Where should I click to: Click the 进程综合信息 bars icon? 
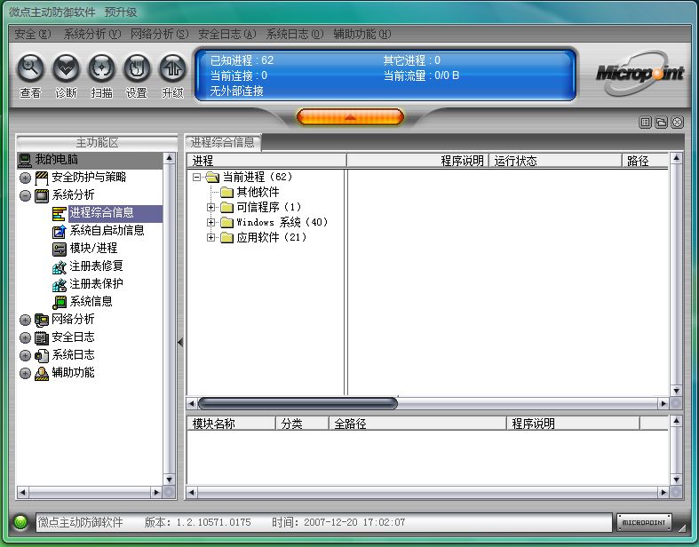(x=59, y=213)
